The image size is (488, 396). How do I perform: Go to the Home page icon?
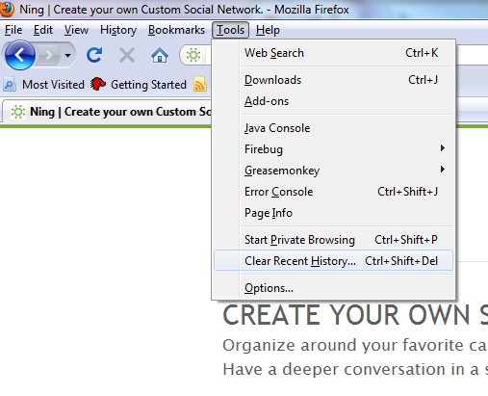click(x=160, y=55)
